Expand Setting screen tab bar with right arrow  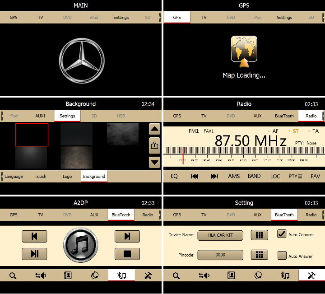point(323,215)
